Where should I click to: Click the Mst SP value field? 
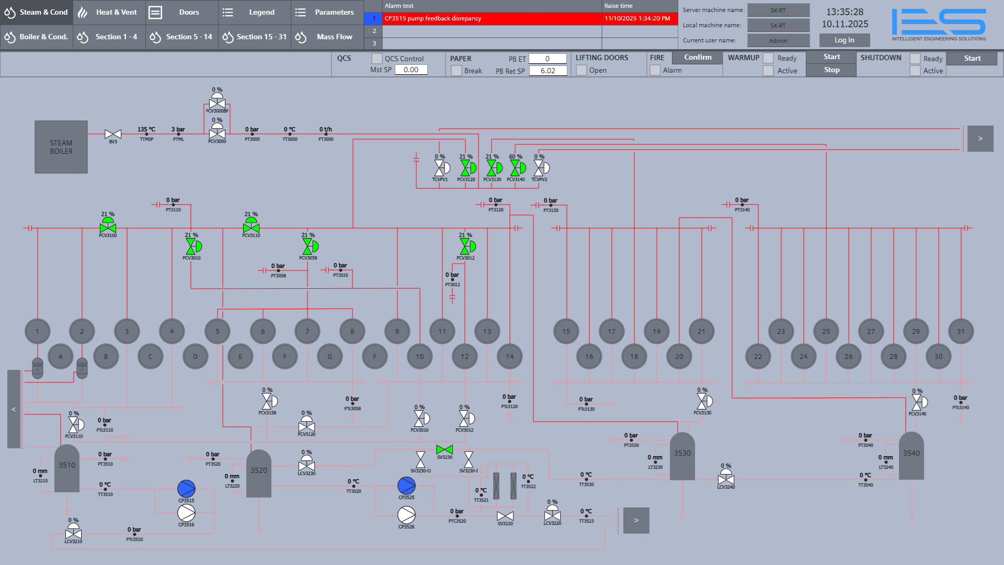coord(411,70)
